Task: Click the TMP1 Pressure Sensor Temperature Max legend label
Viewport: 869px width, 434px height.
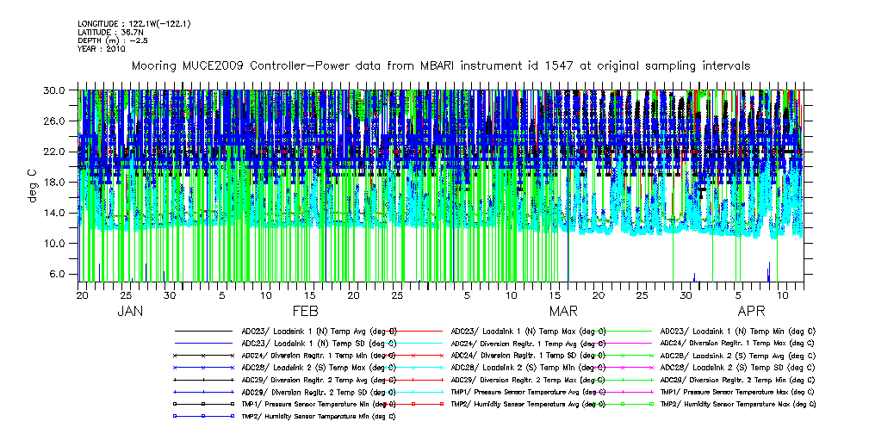Action: click(x=737, y=392)
